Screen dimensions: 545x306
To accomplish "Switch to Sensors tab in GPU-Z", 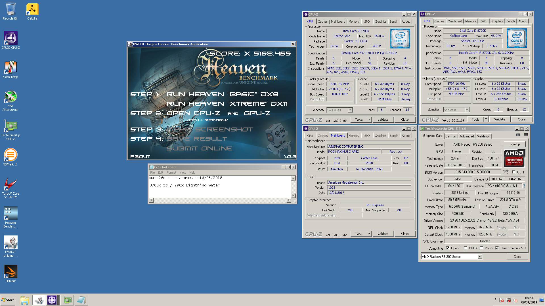I will pos(451,136).
